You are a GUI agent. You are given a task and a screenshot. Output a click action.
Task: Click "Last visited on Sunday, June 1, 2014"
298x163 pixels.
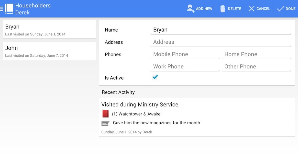(35, 34)
